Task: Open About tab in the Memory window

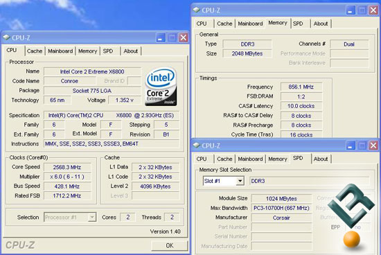Action: click(x=321, y=24)
